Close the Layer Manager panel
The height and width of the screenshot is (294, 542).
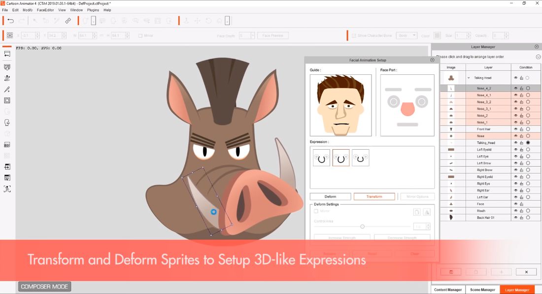[x=537, y=47]
